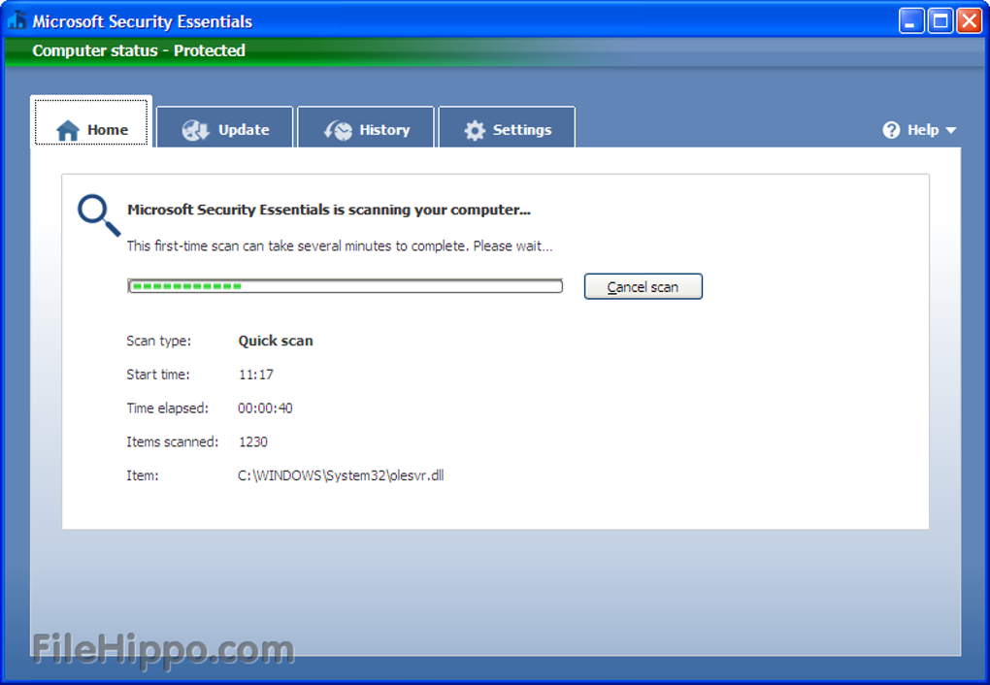
Task: Click the Security Essentials title bar icon
Action: 16,20
